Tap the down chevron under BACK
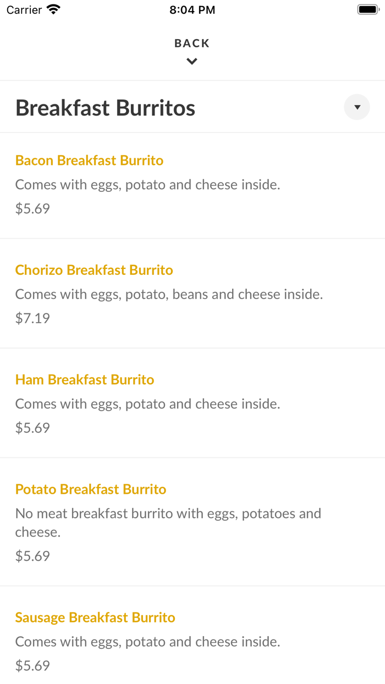Viewport: 385px width, 684px height. click(x=192, y=62)
